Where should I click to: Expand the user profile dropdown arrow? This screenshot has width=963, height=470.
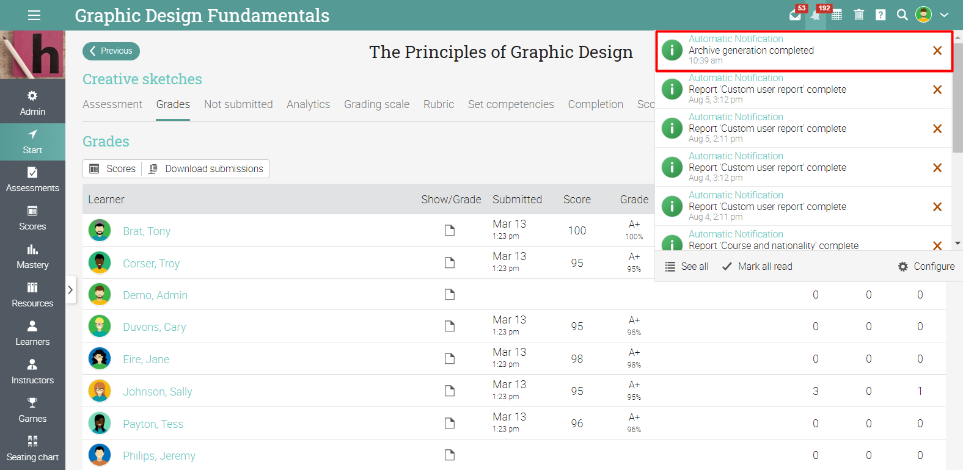click(x=945, y=15)
